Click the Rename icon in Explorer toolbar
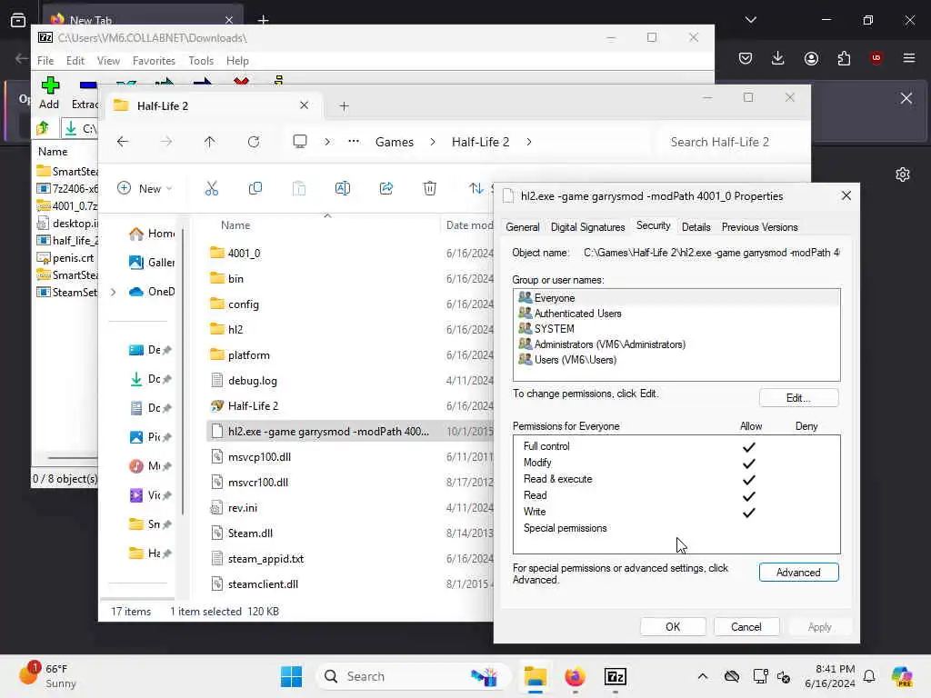 tap(343, 189)
